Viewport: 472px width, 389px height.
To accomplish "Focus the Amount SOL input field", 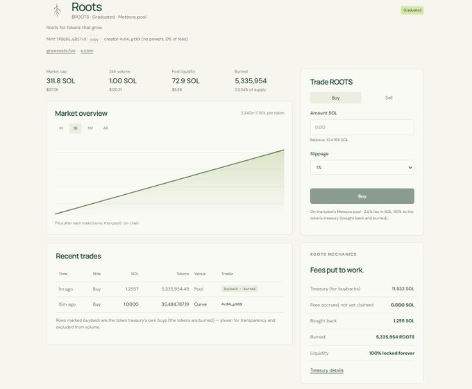I will pos(362,127).
